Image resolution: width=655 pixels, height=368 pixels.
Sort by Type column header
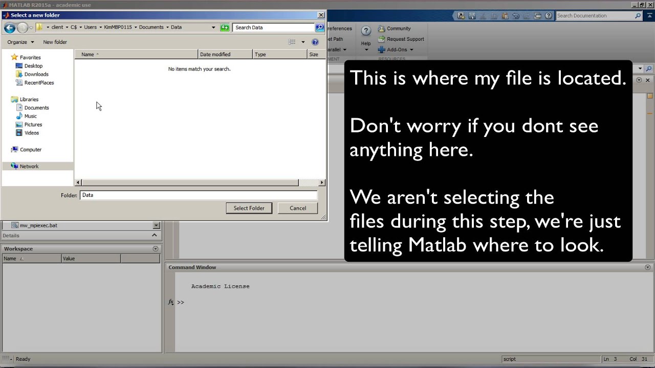click(x=280, y=54)
